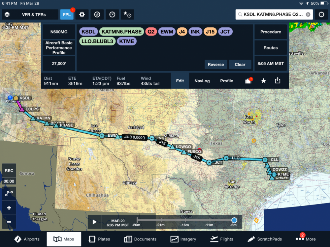This screenshot has height=247, width=330.
Task: Zoom in the map
Action: 9,208
